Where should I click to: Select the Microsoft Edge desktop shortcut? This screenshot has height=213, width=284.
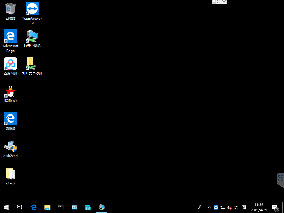(10, 41)
